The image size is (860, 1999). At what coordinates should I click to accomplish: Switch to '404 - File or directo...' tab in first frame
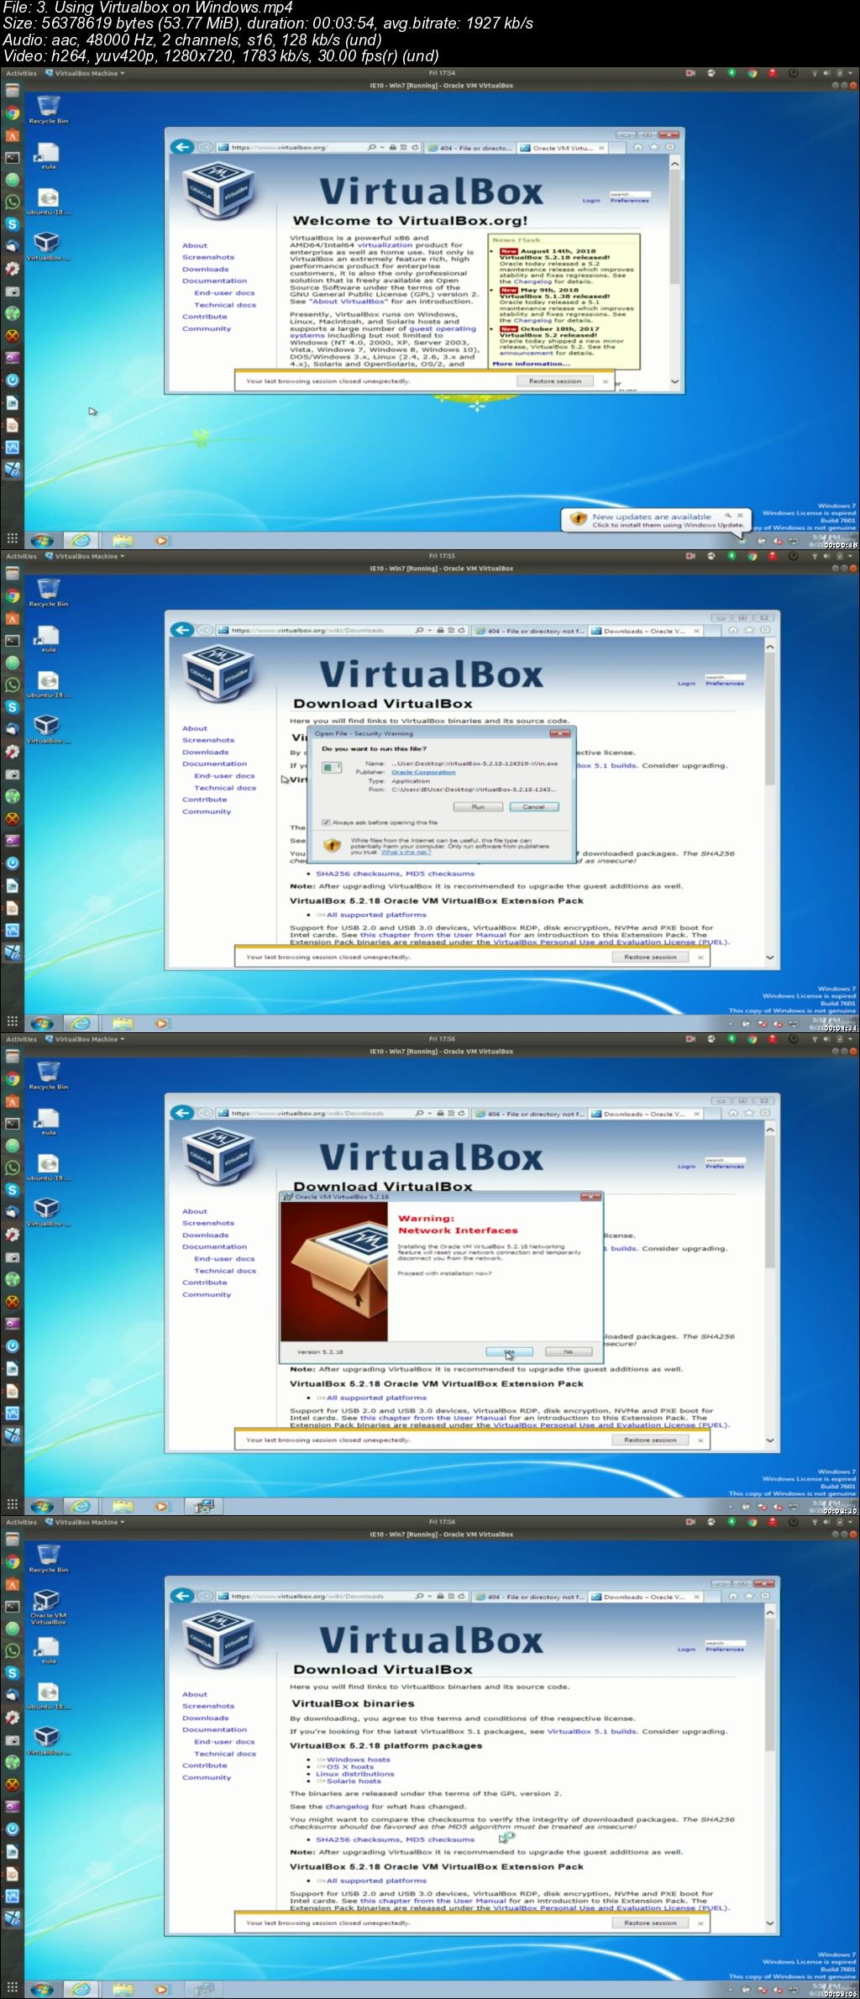(469, 148)
